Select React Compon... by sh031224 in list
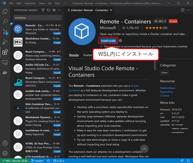 coord(37,81)
